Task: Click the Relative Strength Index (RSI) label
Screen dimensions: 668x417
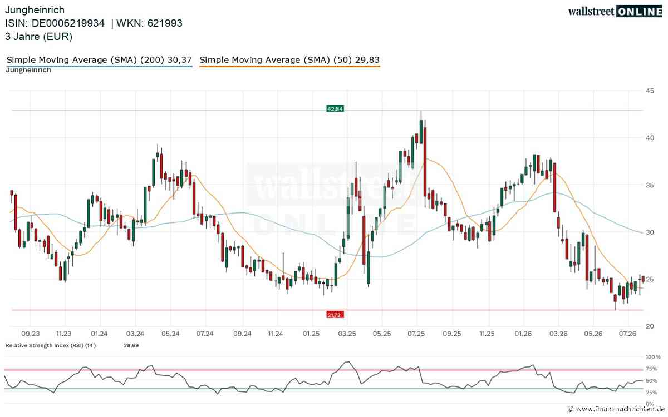Action: 51,345
